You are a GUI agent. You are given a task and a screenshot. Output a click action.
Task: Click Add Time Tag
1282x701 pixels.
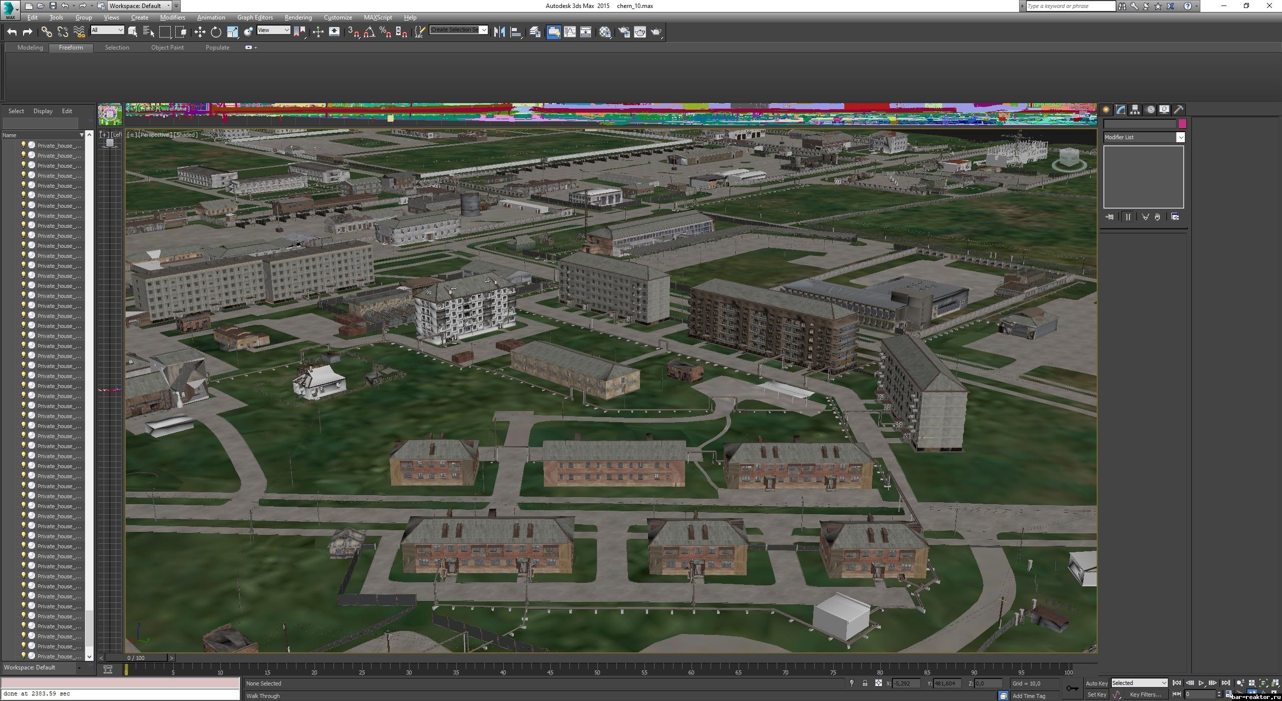pyautogui.click(x=1029, y=696)
